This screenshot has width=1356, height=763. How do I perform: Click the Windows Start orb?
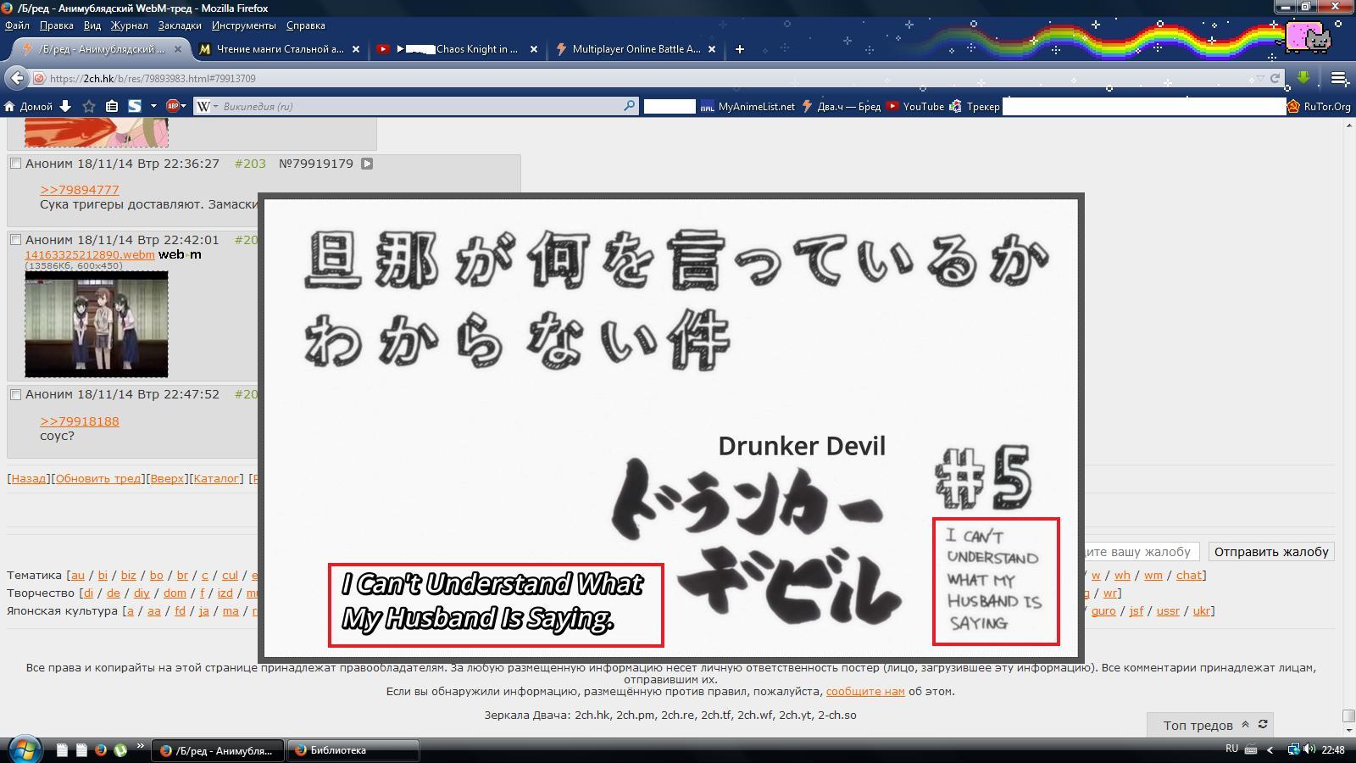pos(24,749)
